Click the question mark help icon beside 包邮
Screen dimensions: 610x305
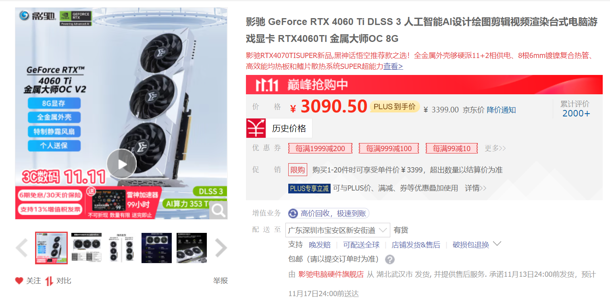390,259
